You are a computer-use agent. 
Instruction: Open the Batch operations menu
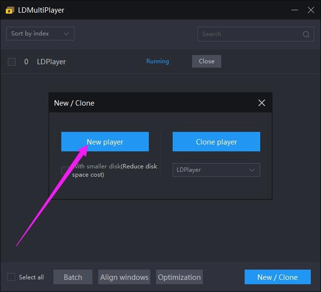pyautogui.click(x=72, y=277)
